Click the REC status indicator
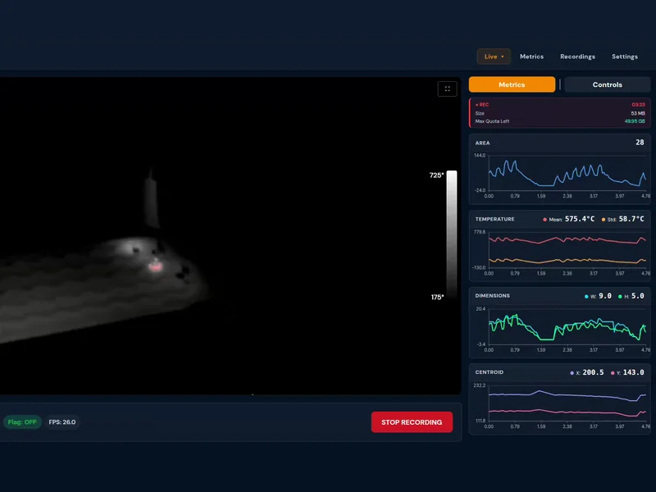 (482, 105)
